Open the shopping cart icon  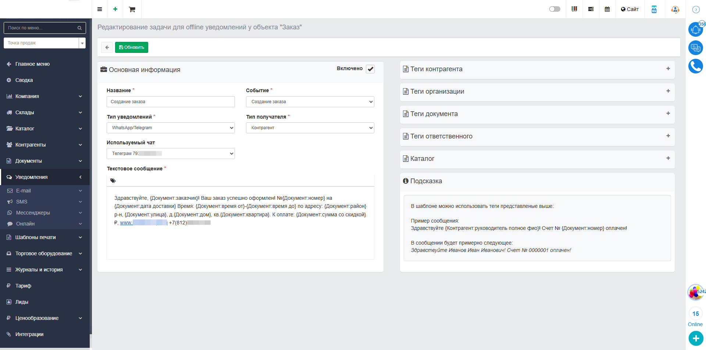[x=132, y=9]
